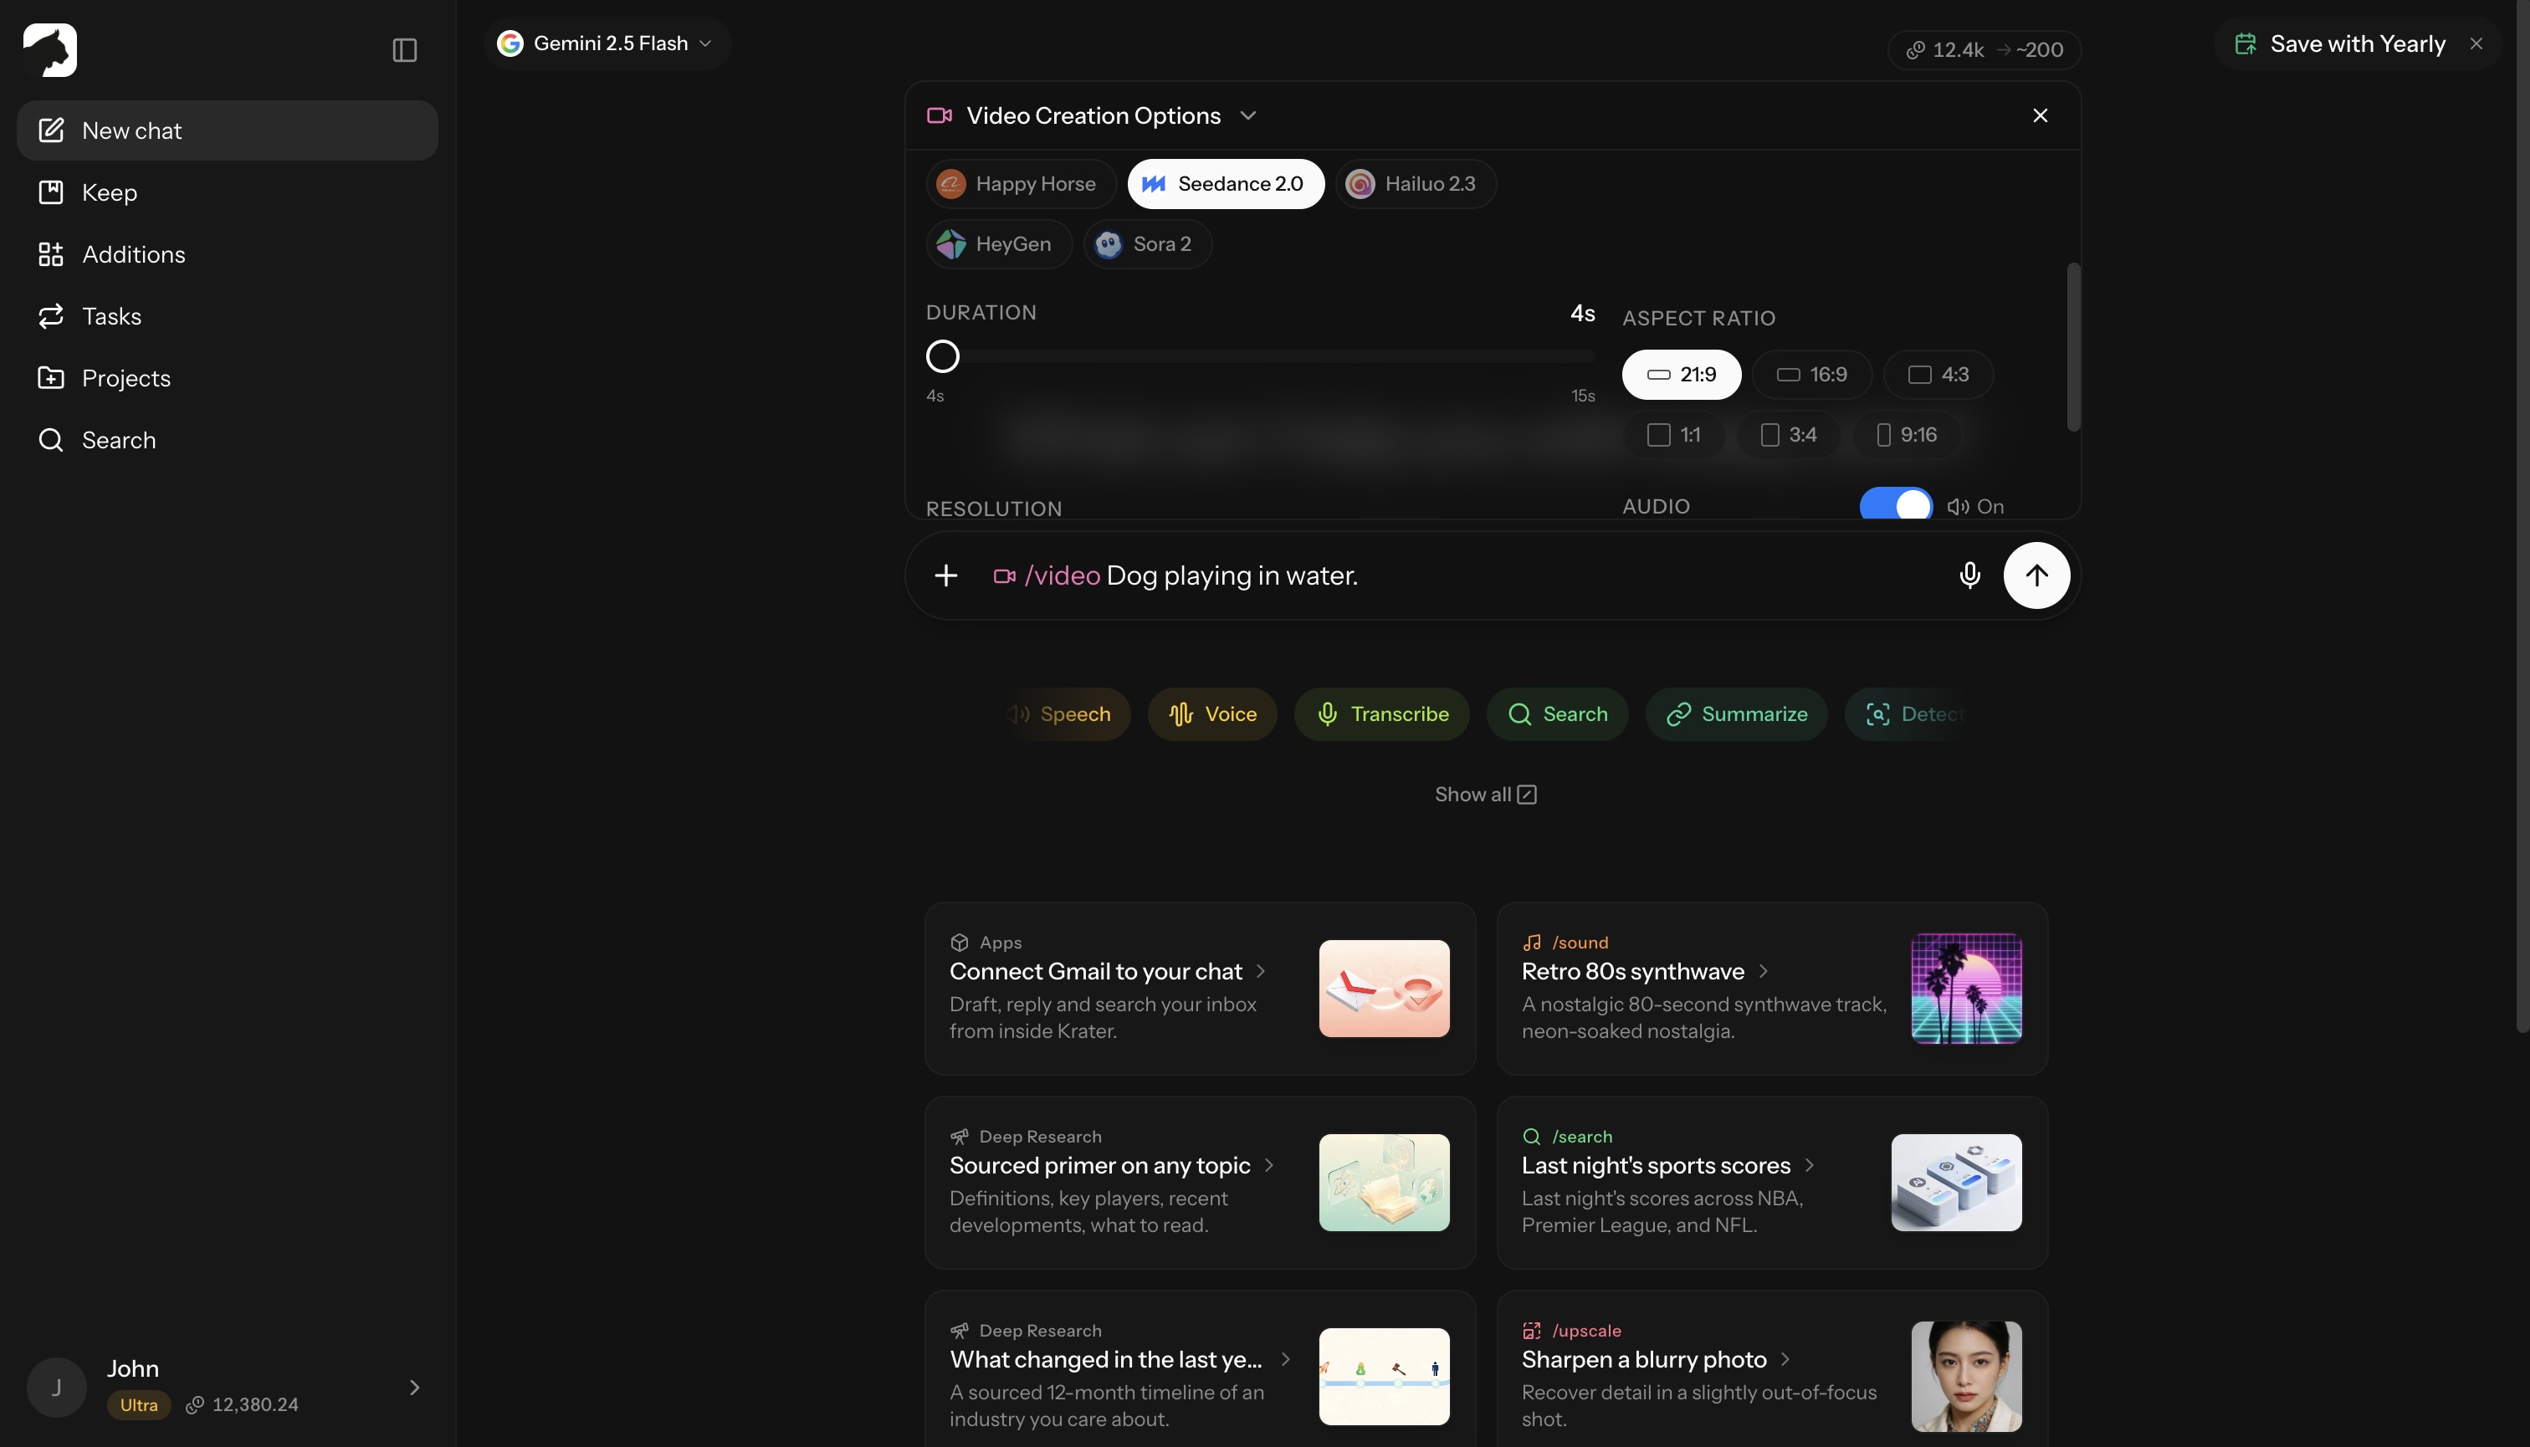Click the options panel scrollbar
This screenshot has width=2530, height=1447.
pos(2072,345)
